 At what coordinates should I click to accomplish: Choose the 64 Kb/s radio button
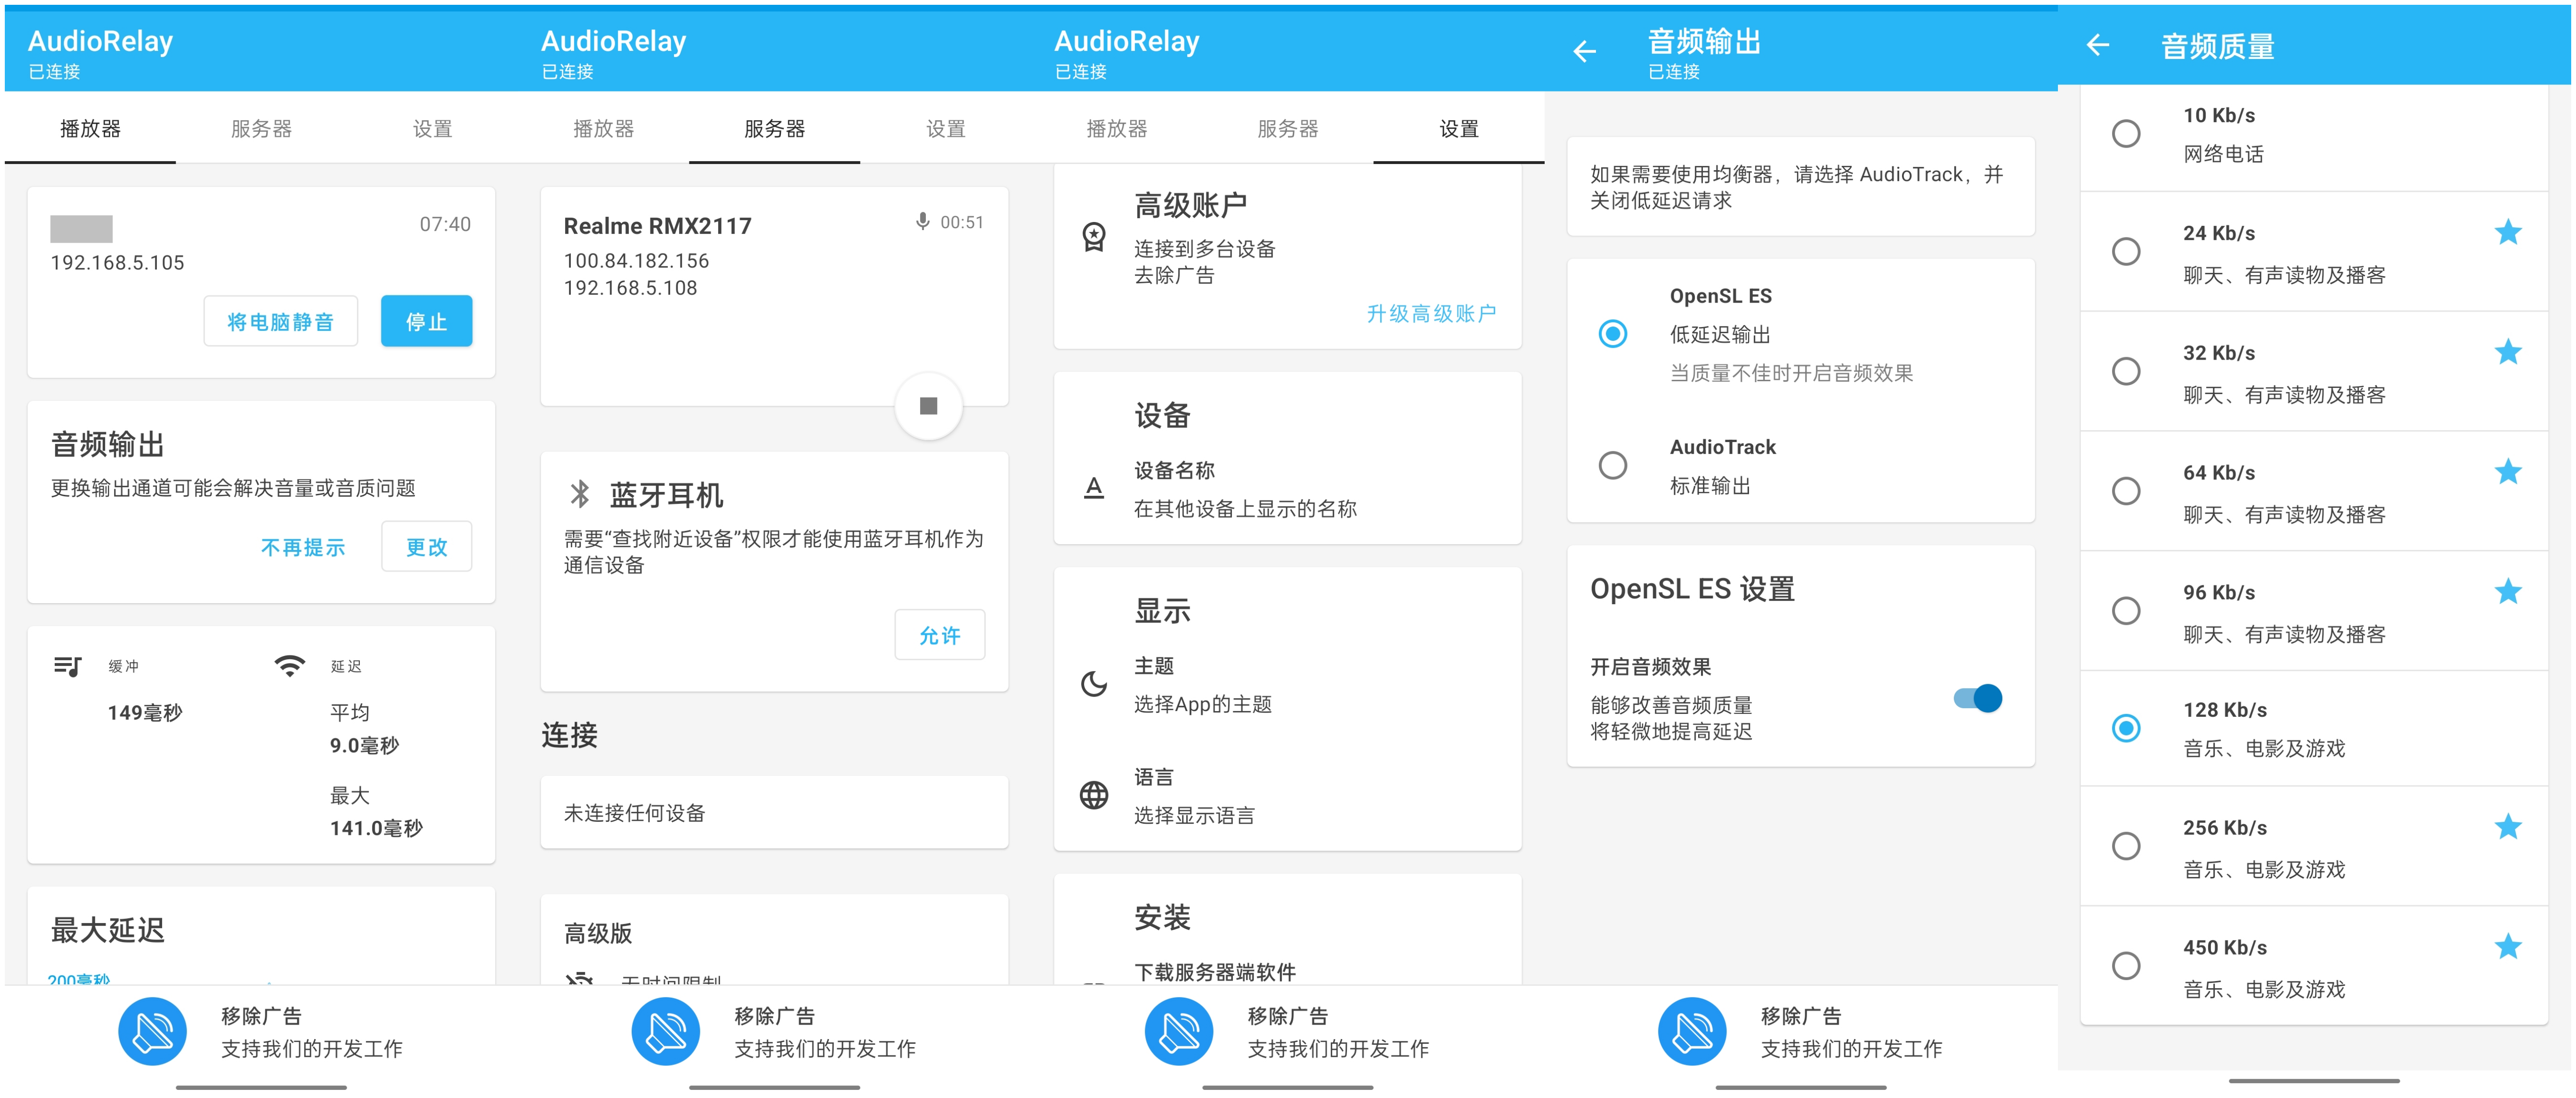[x=2126, y=491]
